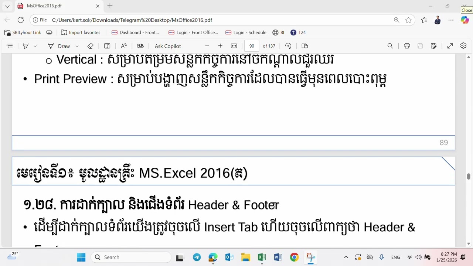The image size is (473, 266).
Task: Open PDF viewer settings gear
Action: [x=463, y=46]
